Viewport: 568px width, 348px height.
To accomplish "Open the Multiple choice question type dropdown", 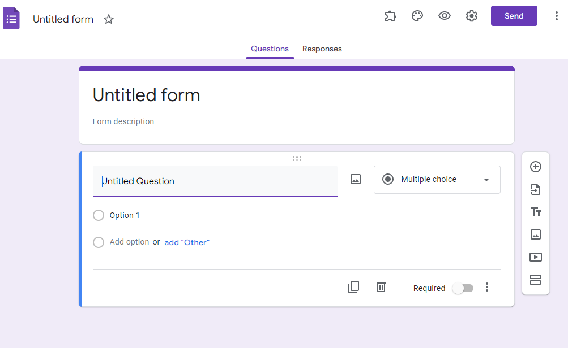I will (437, 180).
